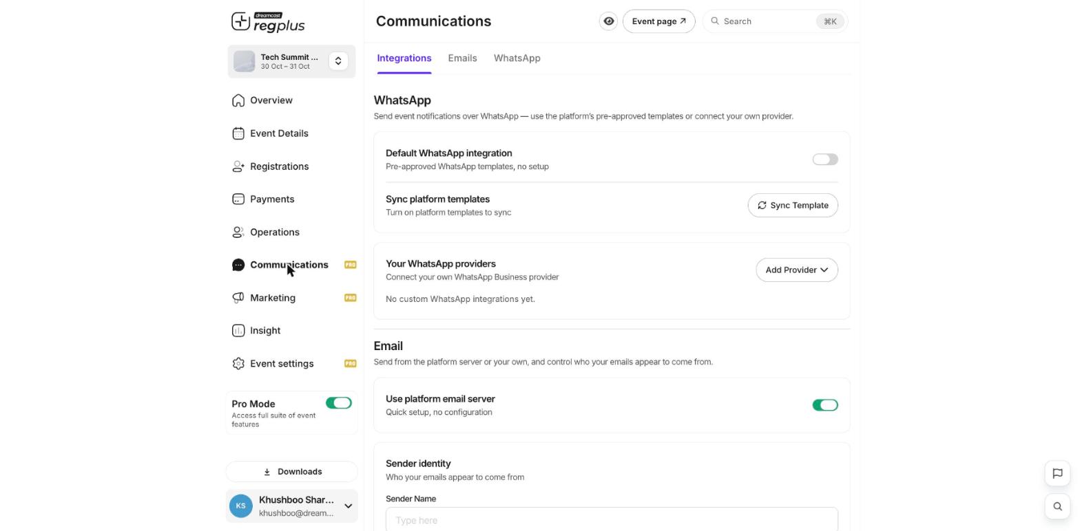
Task: Click the Event Details calendar icon
Action: coord(238,133)
